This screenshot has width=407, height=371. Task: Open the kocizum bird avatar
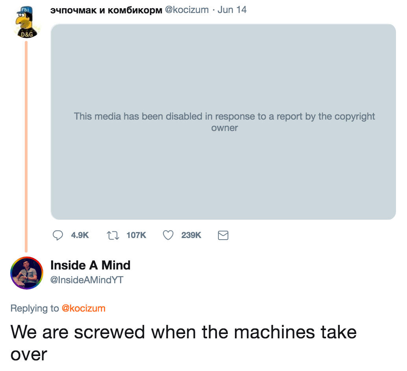26,23
